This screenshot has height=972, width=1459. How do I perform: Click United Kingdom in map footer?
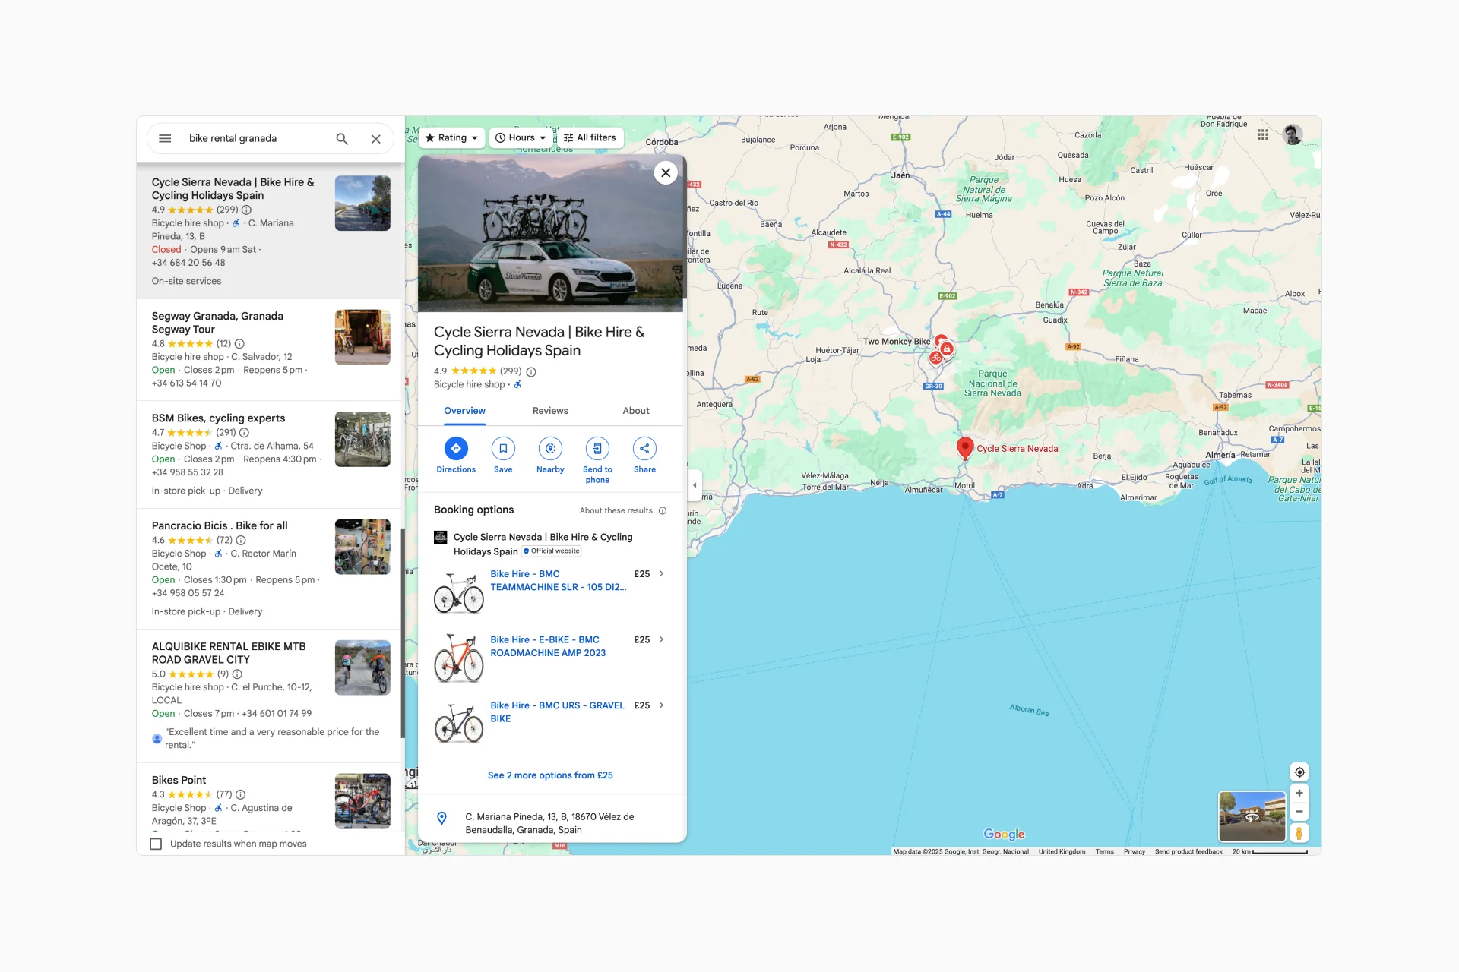[1062, 852]
